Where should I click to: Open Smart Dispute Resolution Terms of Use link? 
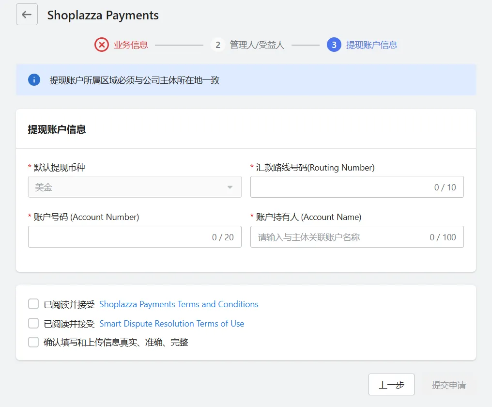click(x=171, y=324)
